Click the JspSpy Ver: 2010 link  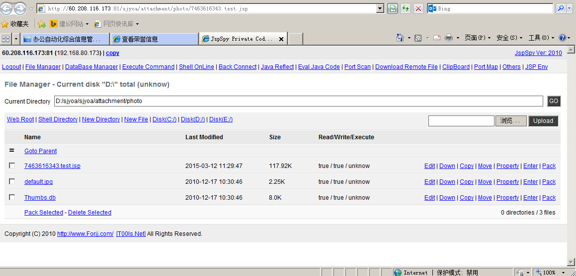pyautogui.click(x=538, y=53)
